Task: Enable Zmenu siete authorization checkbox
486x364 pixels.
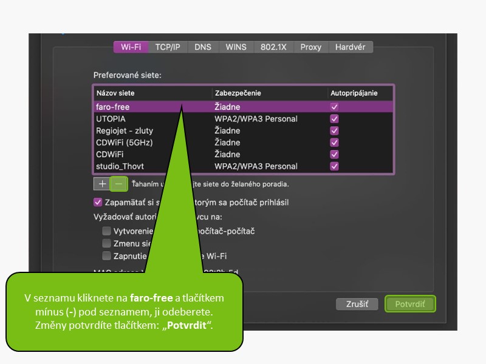Action: click(x=107, y=243)
